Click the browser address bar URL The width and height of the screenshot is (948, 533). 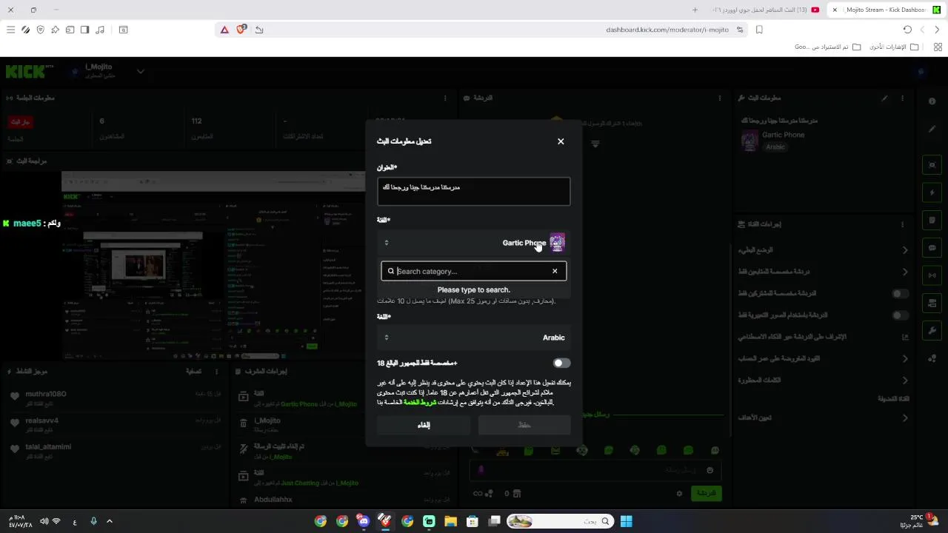pos(667,30)
